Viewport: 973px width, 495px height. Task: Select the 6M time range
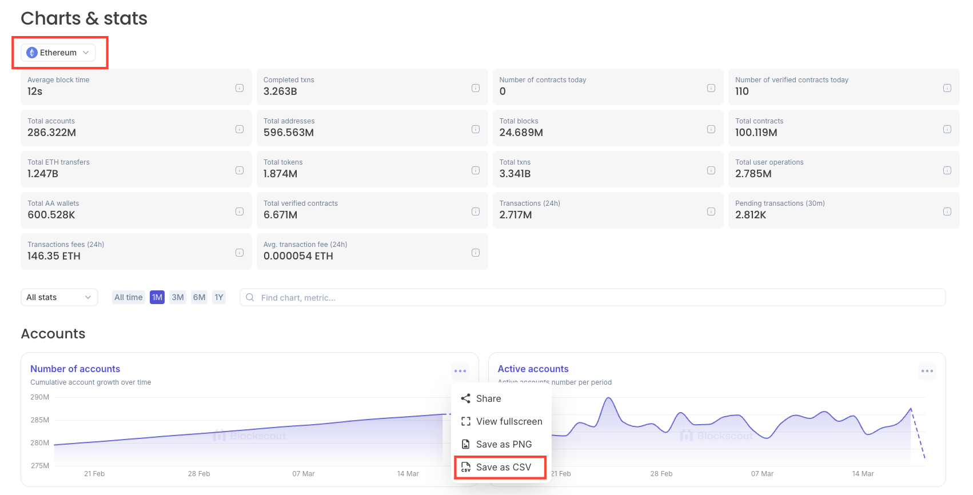click(x=199, y=297)
